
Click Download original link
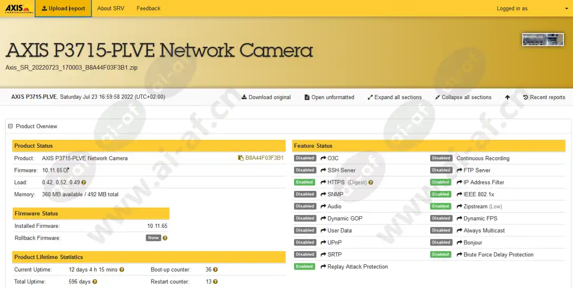coord(266,97)
